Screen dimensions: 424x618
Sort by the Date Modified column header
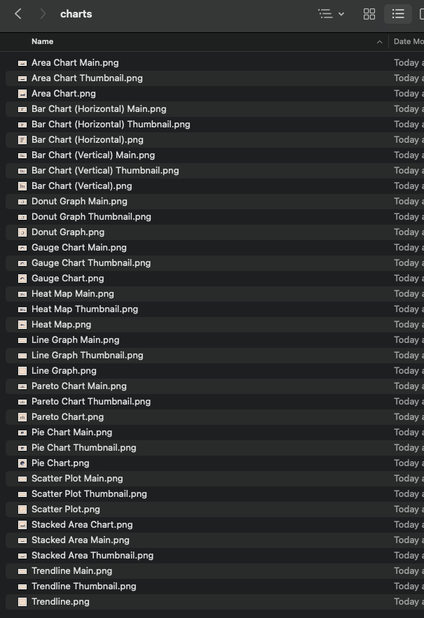(408, 41)
